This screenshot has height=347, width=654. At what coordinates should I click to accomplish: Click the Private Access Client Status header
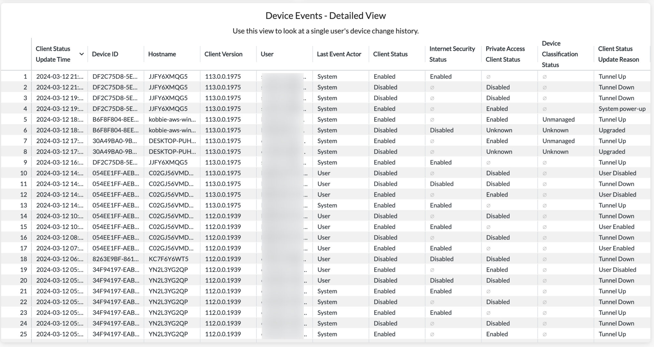pyautogui.click(x=505, y=54)
